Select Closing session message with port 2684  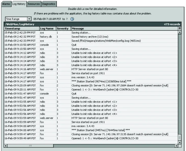point(120,85)
